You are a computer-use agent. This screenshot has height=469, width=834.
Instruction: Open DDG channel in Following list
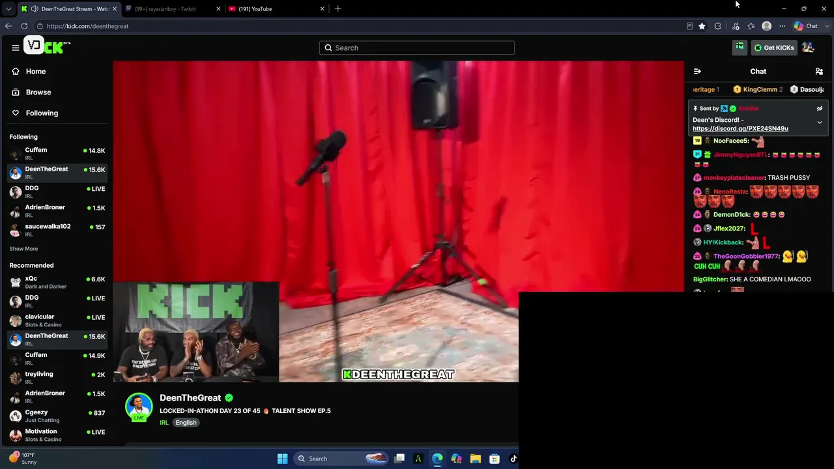pyautogui.click(x=57, y=192)
